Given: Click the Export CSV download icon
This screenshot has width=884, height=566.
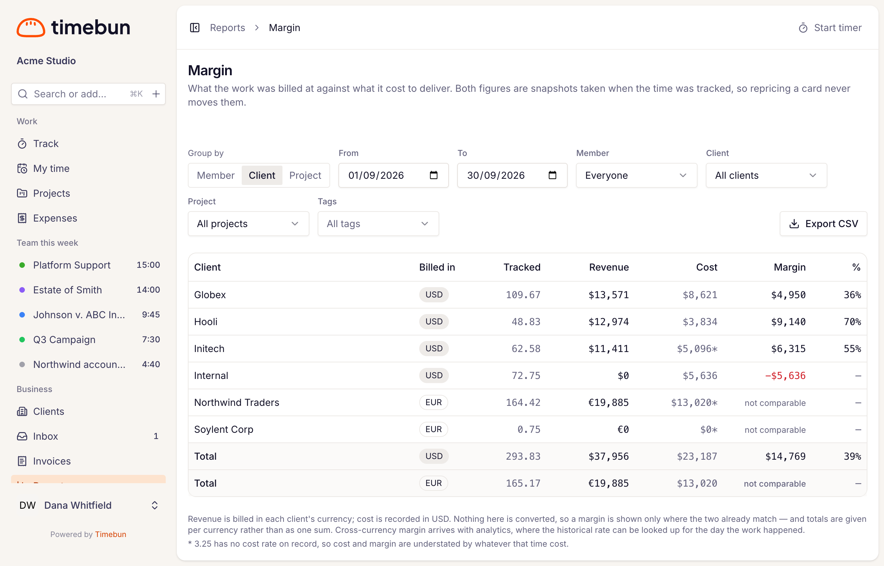Looking at the screenshot, I should coord(794,224).
